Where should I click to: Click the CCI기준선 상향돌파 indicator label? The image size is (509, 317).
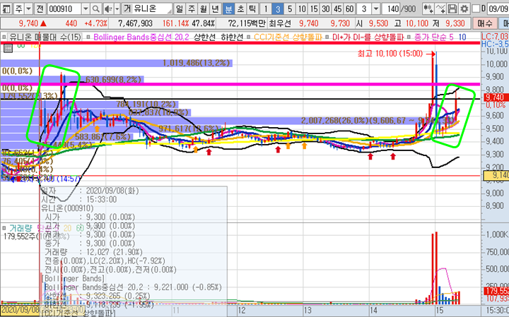point(288,37)
